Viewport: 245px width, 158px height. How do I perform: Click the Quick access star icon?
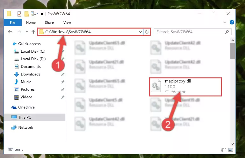[14, 44]
